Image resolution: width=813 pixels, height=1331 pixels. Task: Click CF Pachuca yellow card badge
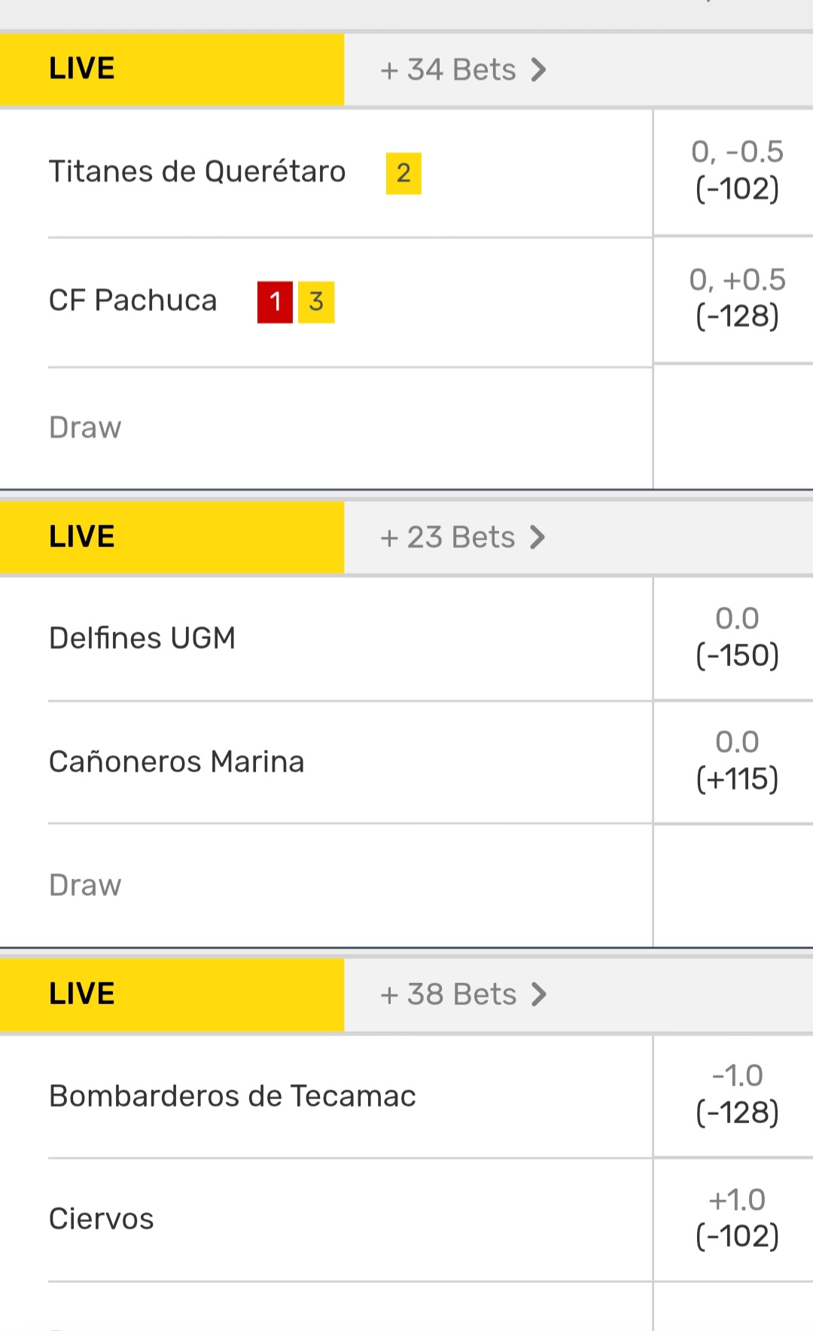pos(316,302)
